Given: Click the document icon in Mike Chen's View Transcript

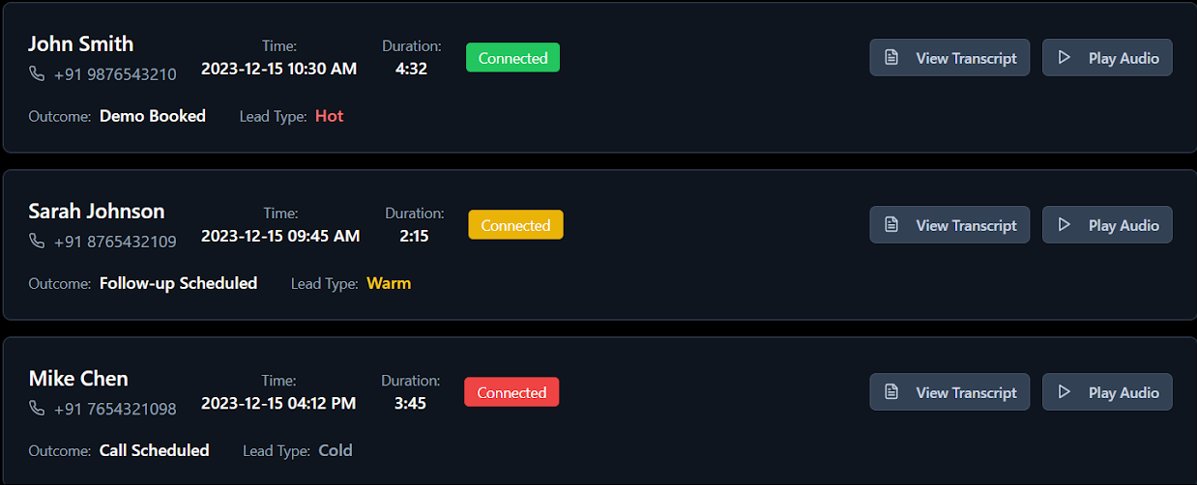Looking at the screenshot, I should click(892, 392).
